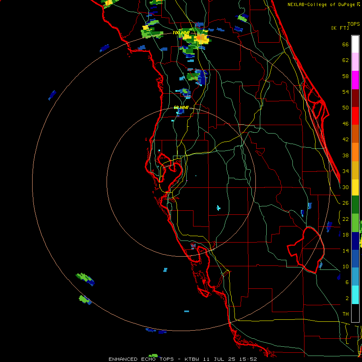Select the bright red legend swatch
The height and width of the screenshot is (362, 362).
coord(355,116)
